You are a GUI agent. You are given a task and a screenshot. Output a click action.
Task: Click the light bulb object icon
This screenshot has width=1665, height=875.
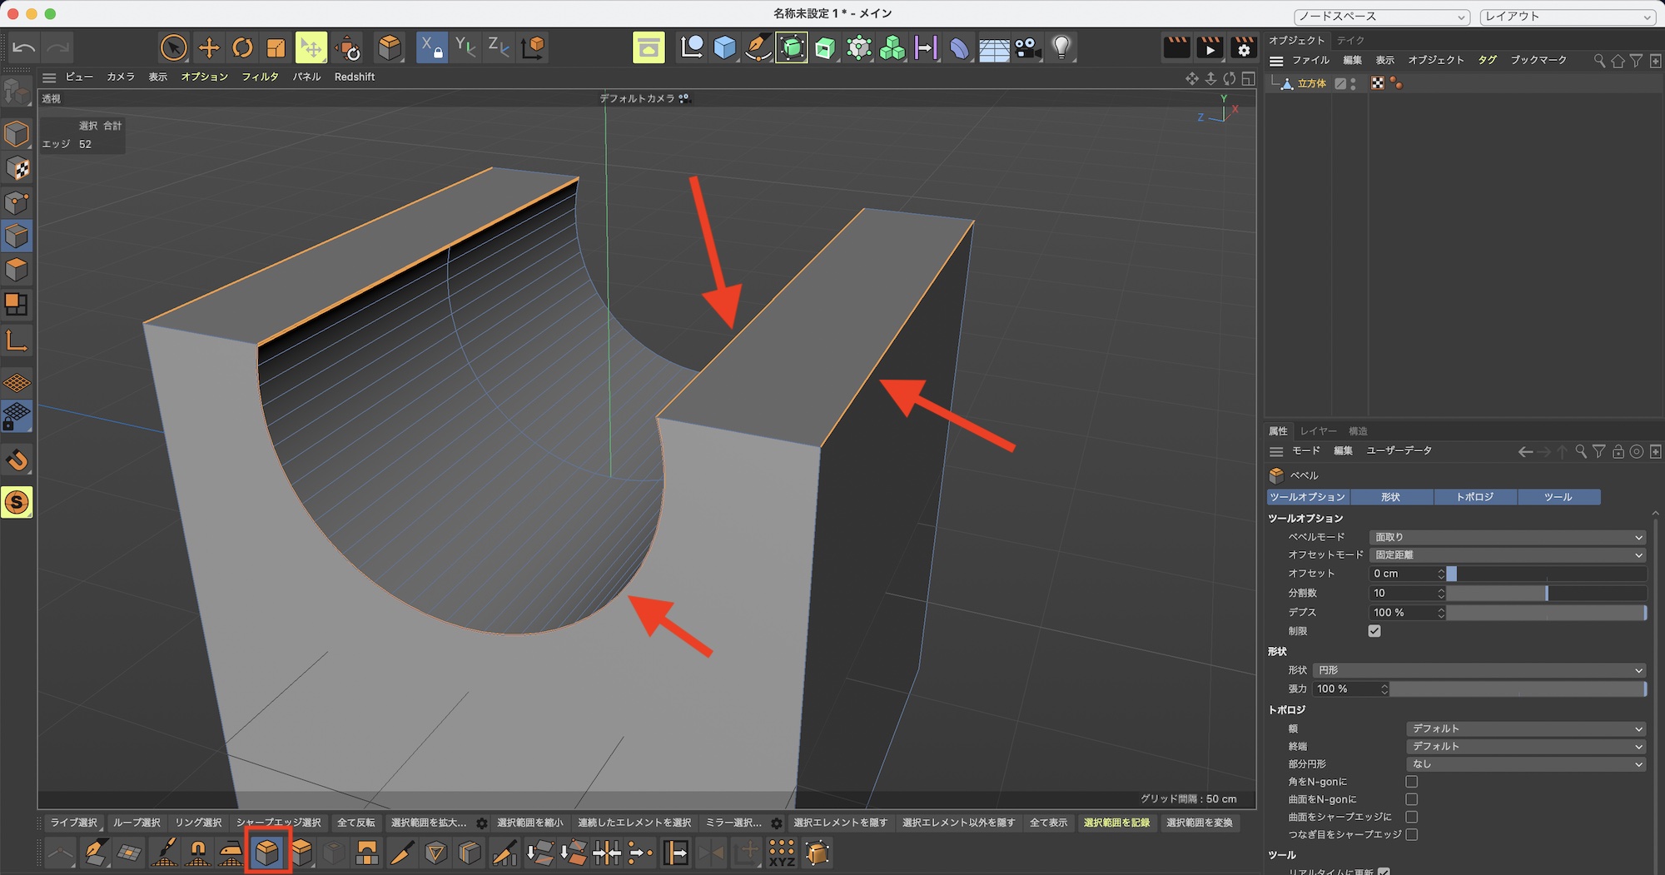pos(1061,47)
